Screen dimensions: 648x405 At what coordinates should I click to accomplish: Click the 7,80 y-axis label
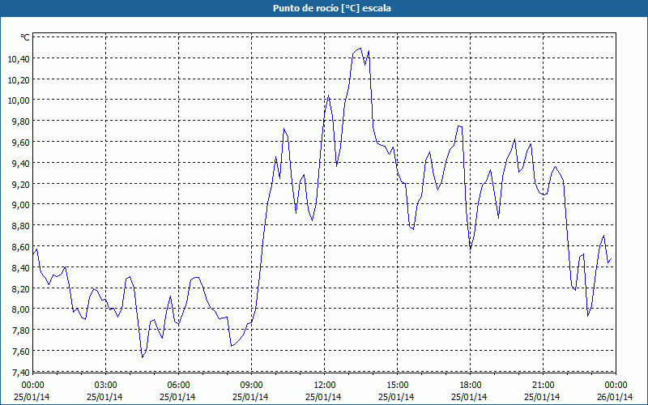point(21,330)
